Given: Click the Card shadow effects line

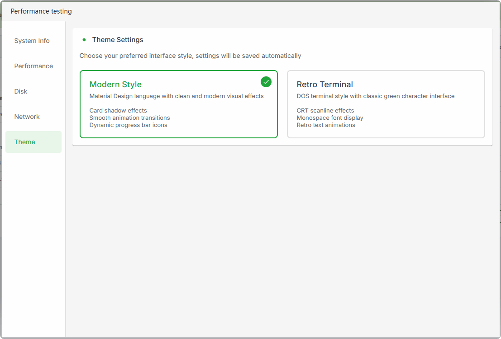Looking at the screenshot, I should pyautogui.click(x=118, y=111).
